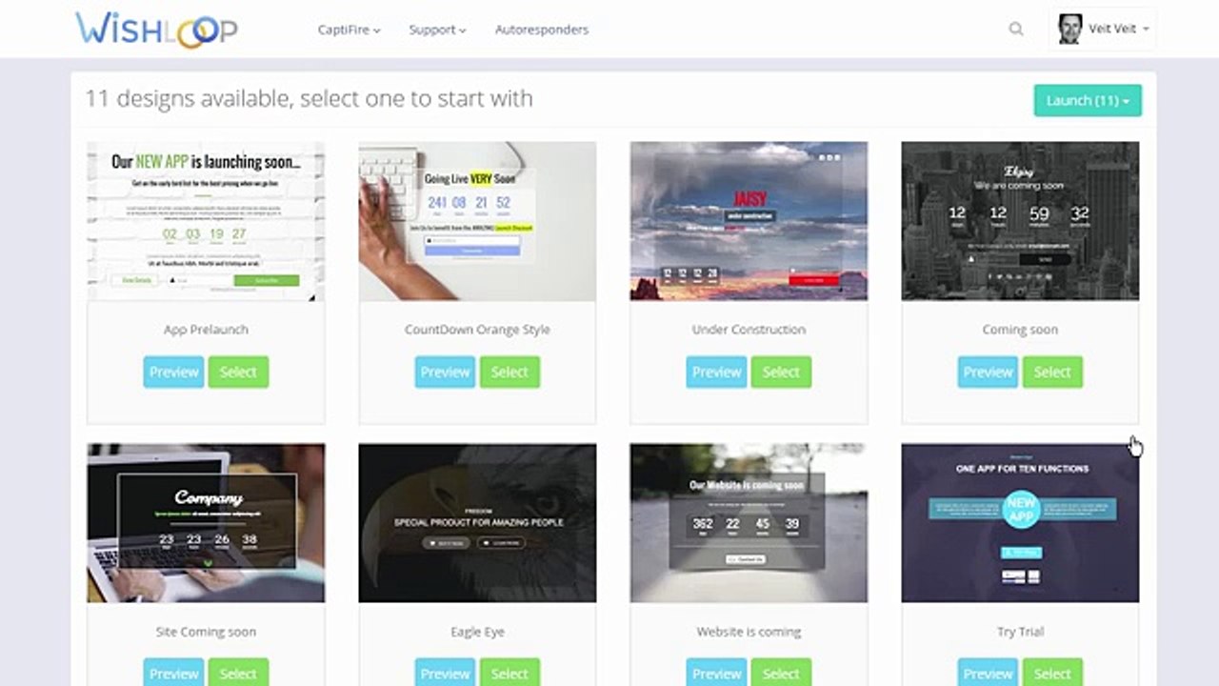Preview the Eagle Eye design
Screen dimensions: 1219x686
click(446, 673)
